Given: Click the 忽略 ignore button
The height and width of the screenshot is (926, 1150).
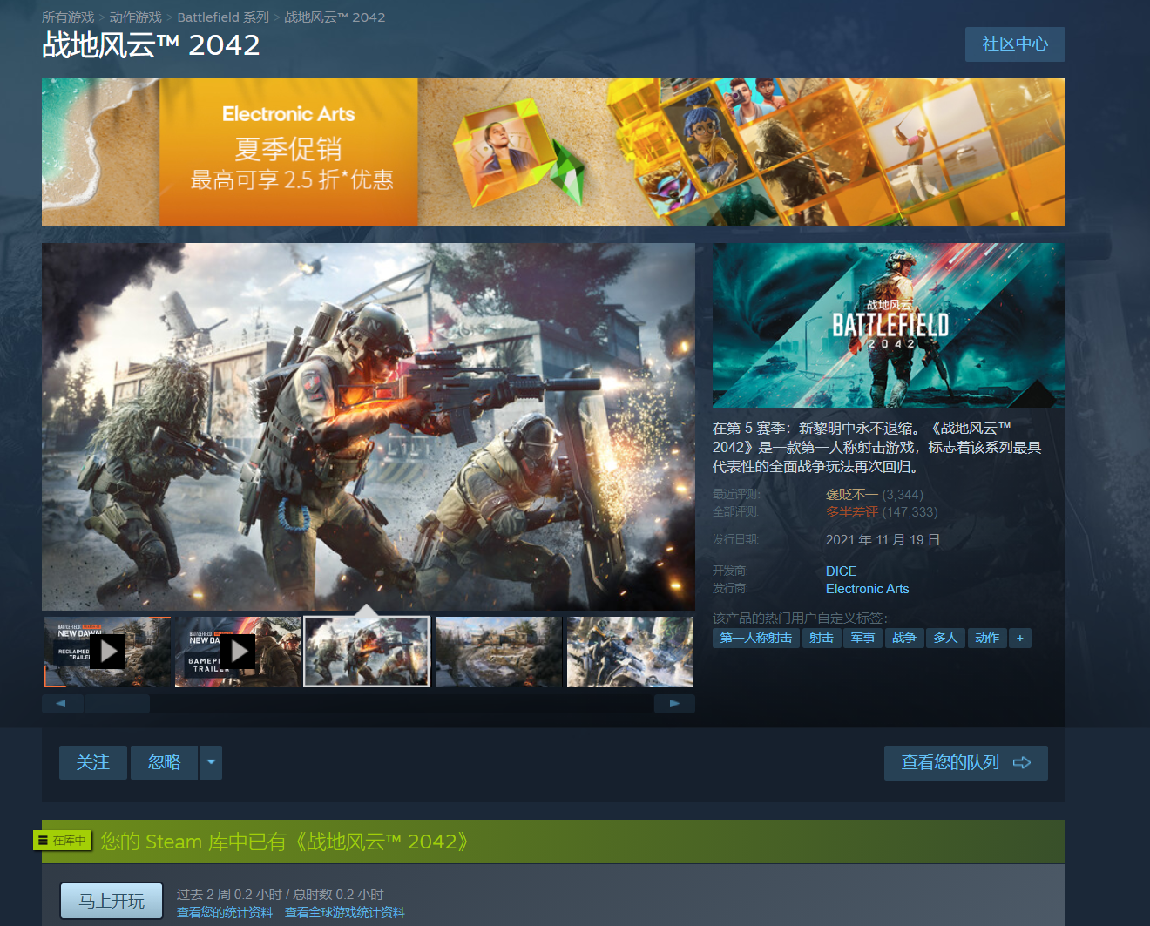Looking at the screenshot, I should (x=165, y=763).
